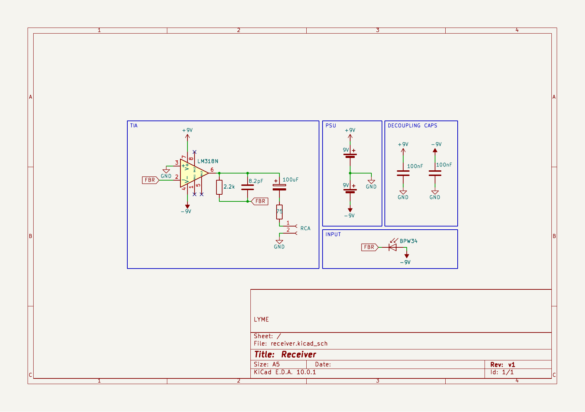Screen dimensions: 585x412
Task: Click the "100uF" value text
Action: pyautogui.click(x=290, y=180)
